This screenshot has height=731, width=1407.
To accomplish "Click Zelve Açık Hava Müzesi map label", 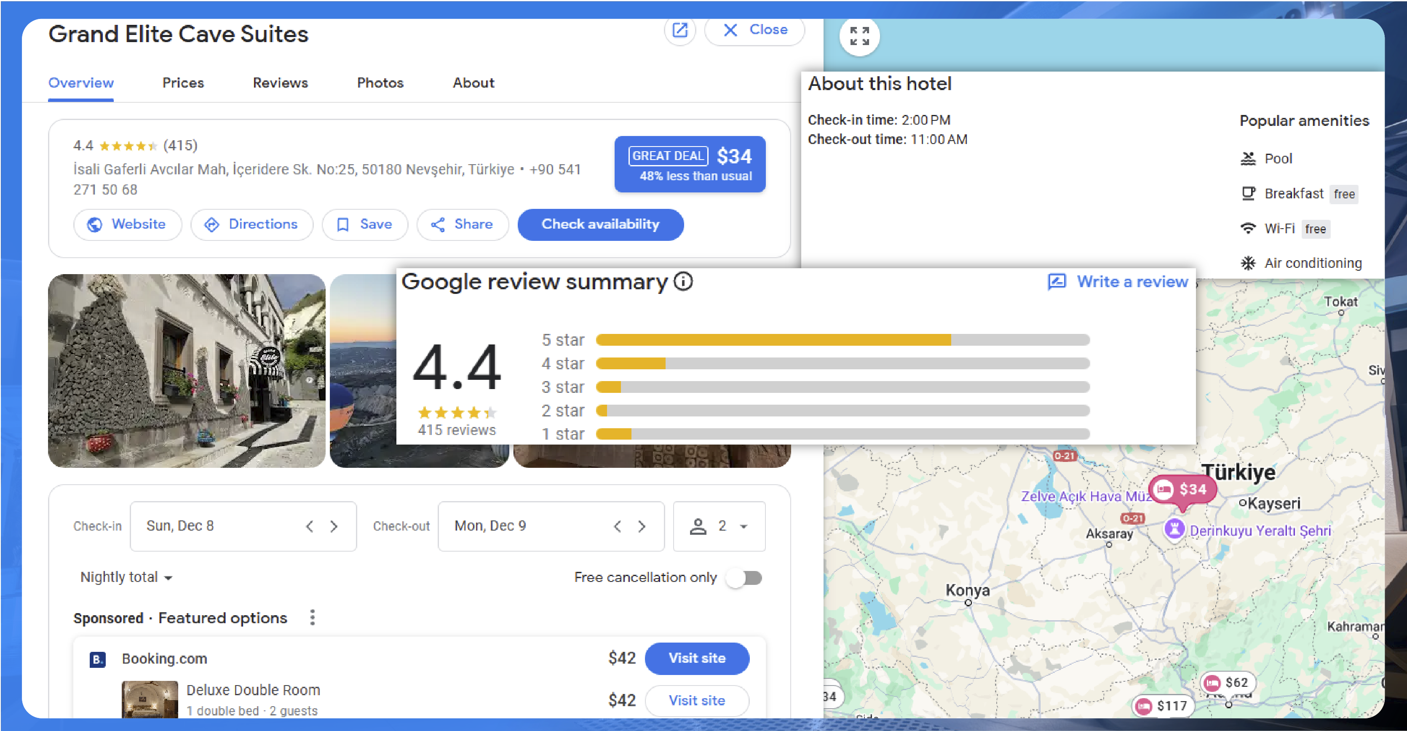I will (1086, 496).
